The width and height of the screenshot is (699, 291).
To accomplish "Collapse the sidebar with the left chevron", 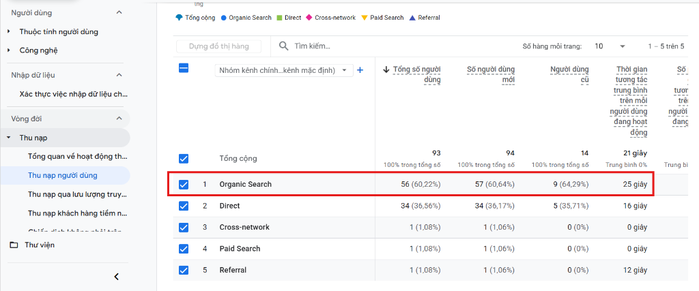I will 116,277.
